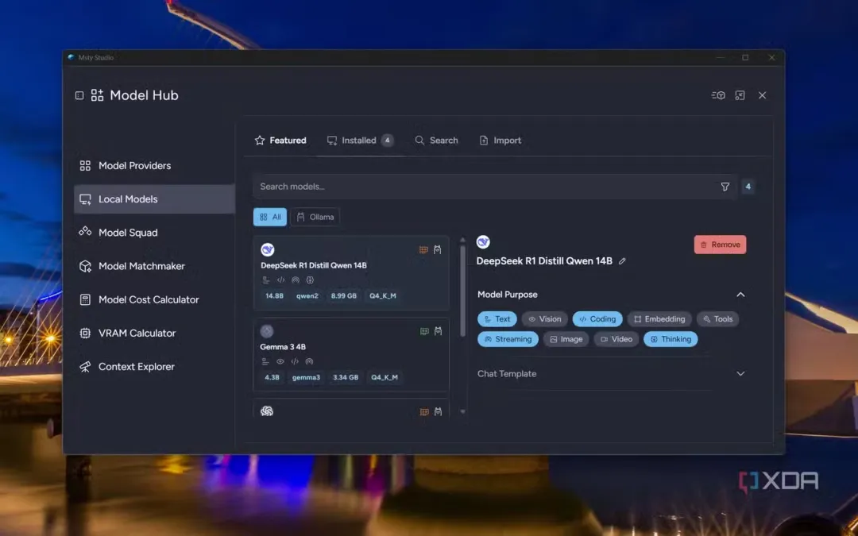Toggle the Tools purpose chip
Screen dimensions: 858x536
718,319
